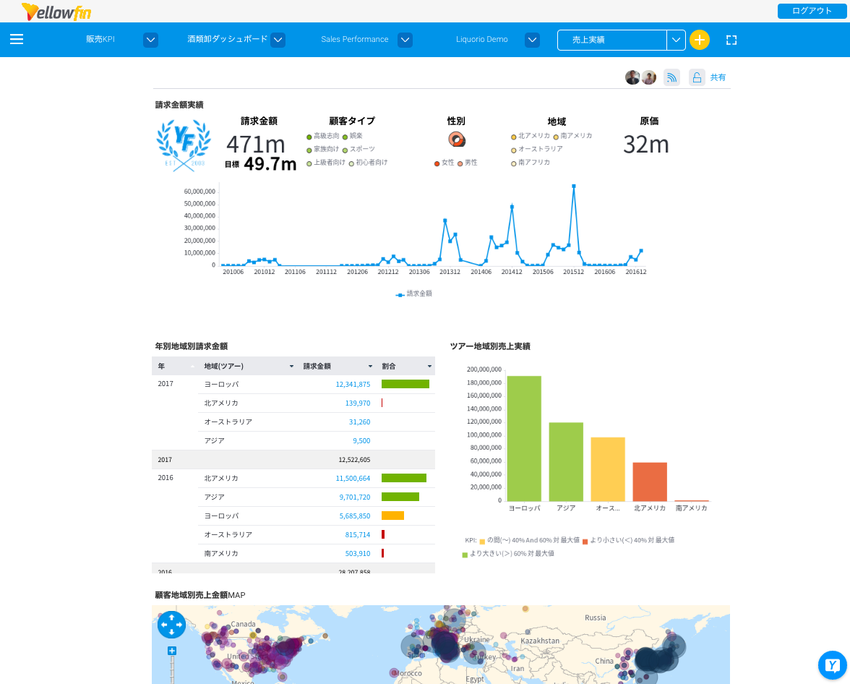Click the unlock padlock icon

point(696,77)
